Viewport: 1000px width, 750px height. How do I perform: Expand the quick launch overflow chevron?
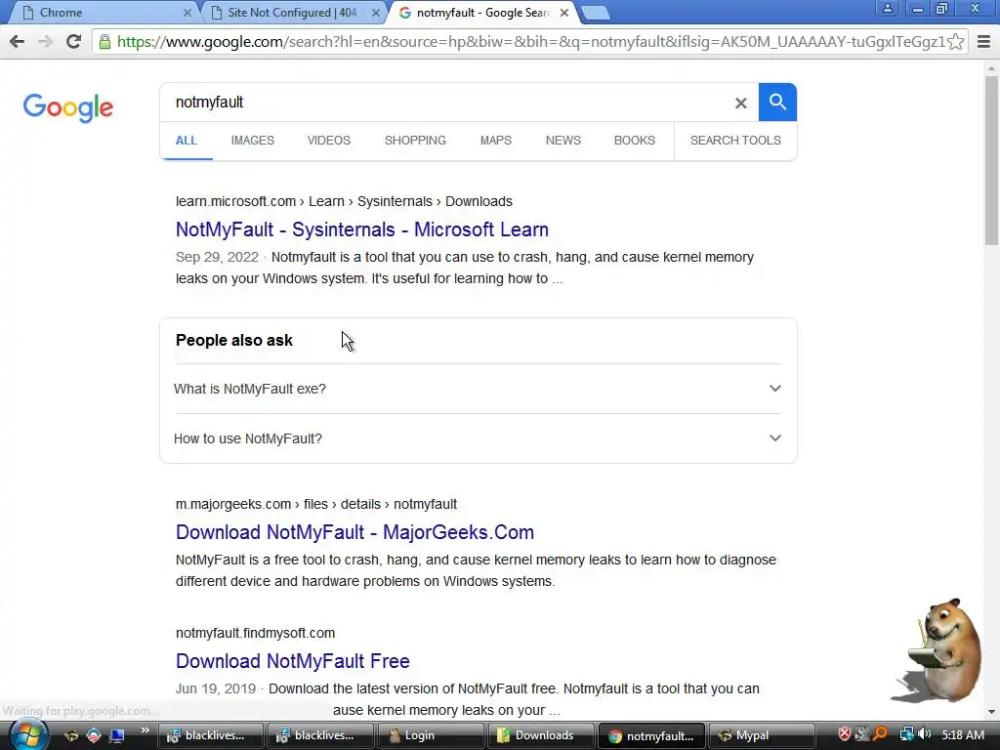coord(146,730)
